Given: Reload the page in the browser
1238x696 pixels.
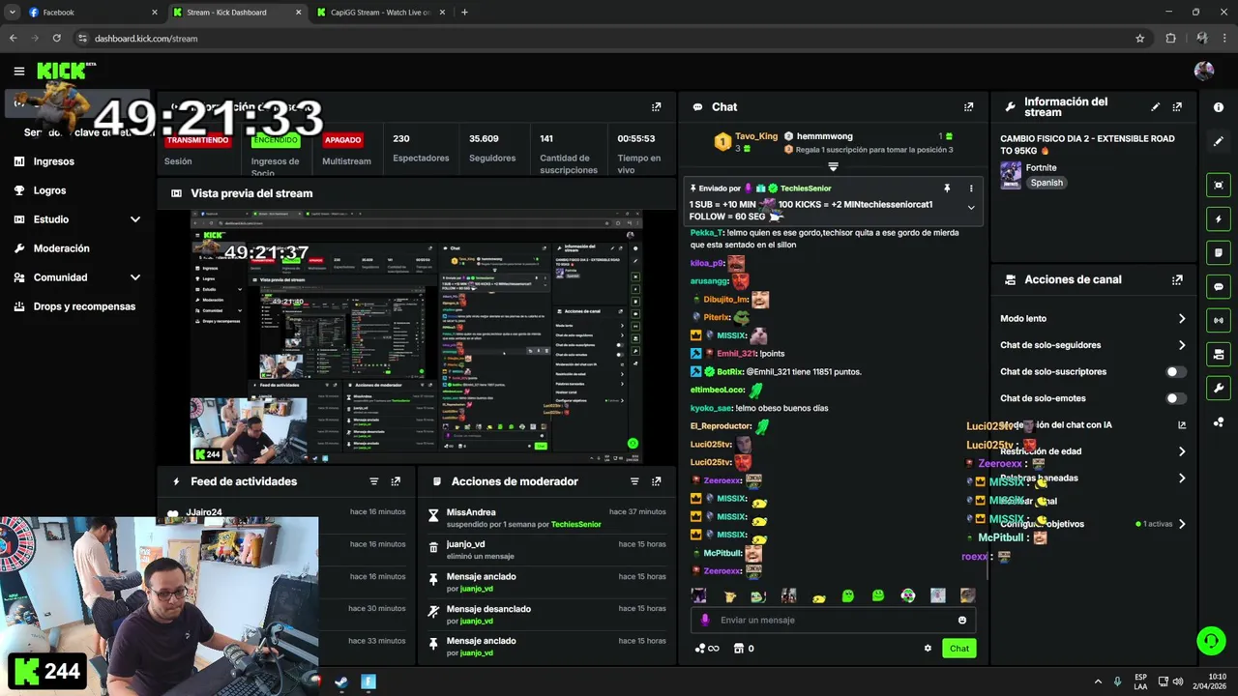Looking at the screenshot, I should click(57, 39).
